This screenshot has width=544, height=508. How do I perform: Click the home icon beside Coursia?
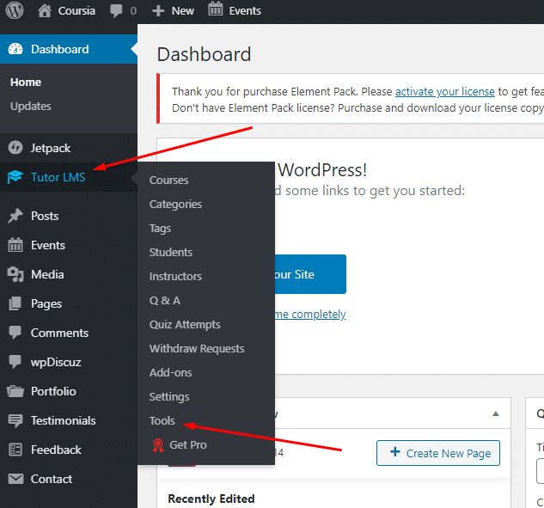45,11
